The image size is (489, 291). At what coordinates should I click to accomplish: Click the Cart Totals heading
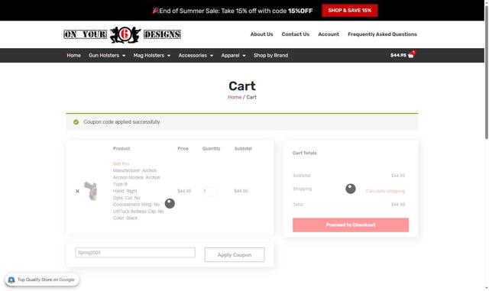[x=304, y=153]
